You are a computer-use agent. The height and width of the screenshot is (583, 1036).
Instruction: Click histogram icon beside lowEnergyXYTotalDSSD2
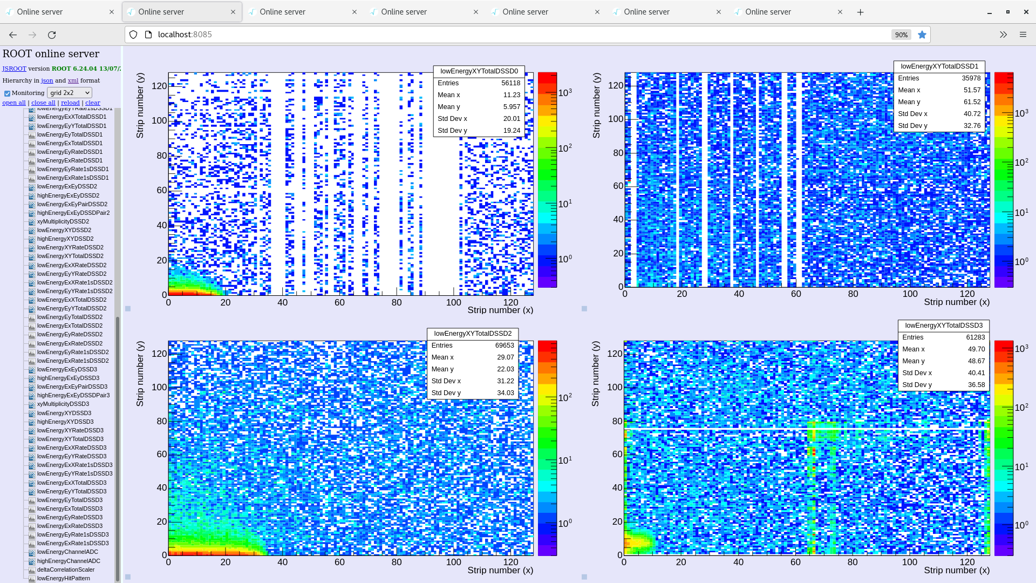pyautogui.click(x=32, y=256)
